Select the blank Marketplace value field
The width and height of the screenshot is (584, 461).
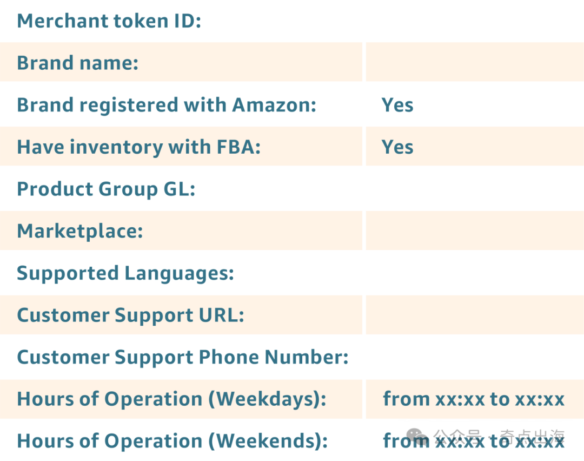click(475, 230)
